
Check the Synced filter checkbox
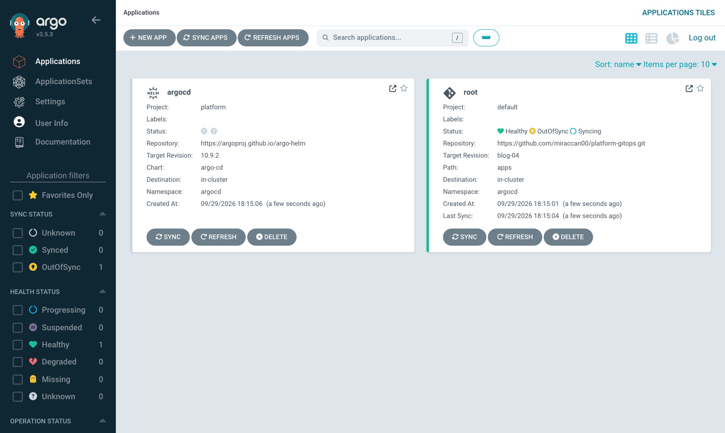(18, 250)
